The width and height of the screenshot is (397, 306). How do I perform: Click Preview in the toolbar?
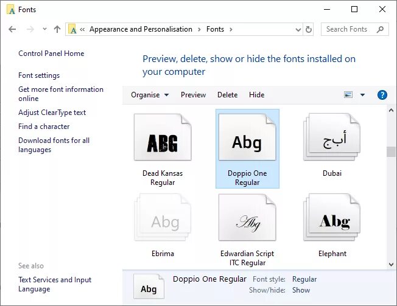(193, 95)
